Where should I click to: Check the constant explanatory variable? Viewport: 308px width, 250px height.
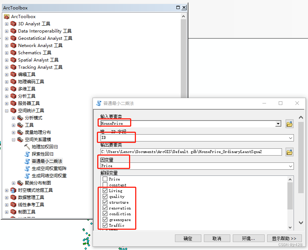(x=105, y=185)
